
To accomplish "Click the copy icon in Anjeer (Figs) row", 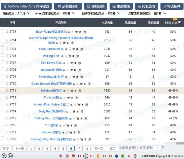I will click(87, 105).
